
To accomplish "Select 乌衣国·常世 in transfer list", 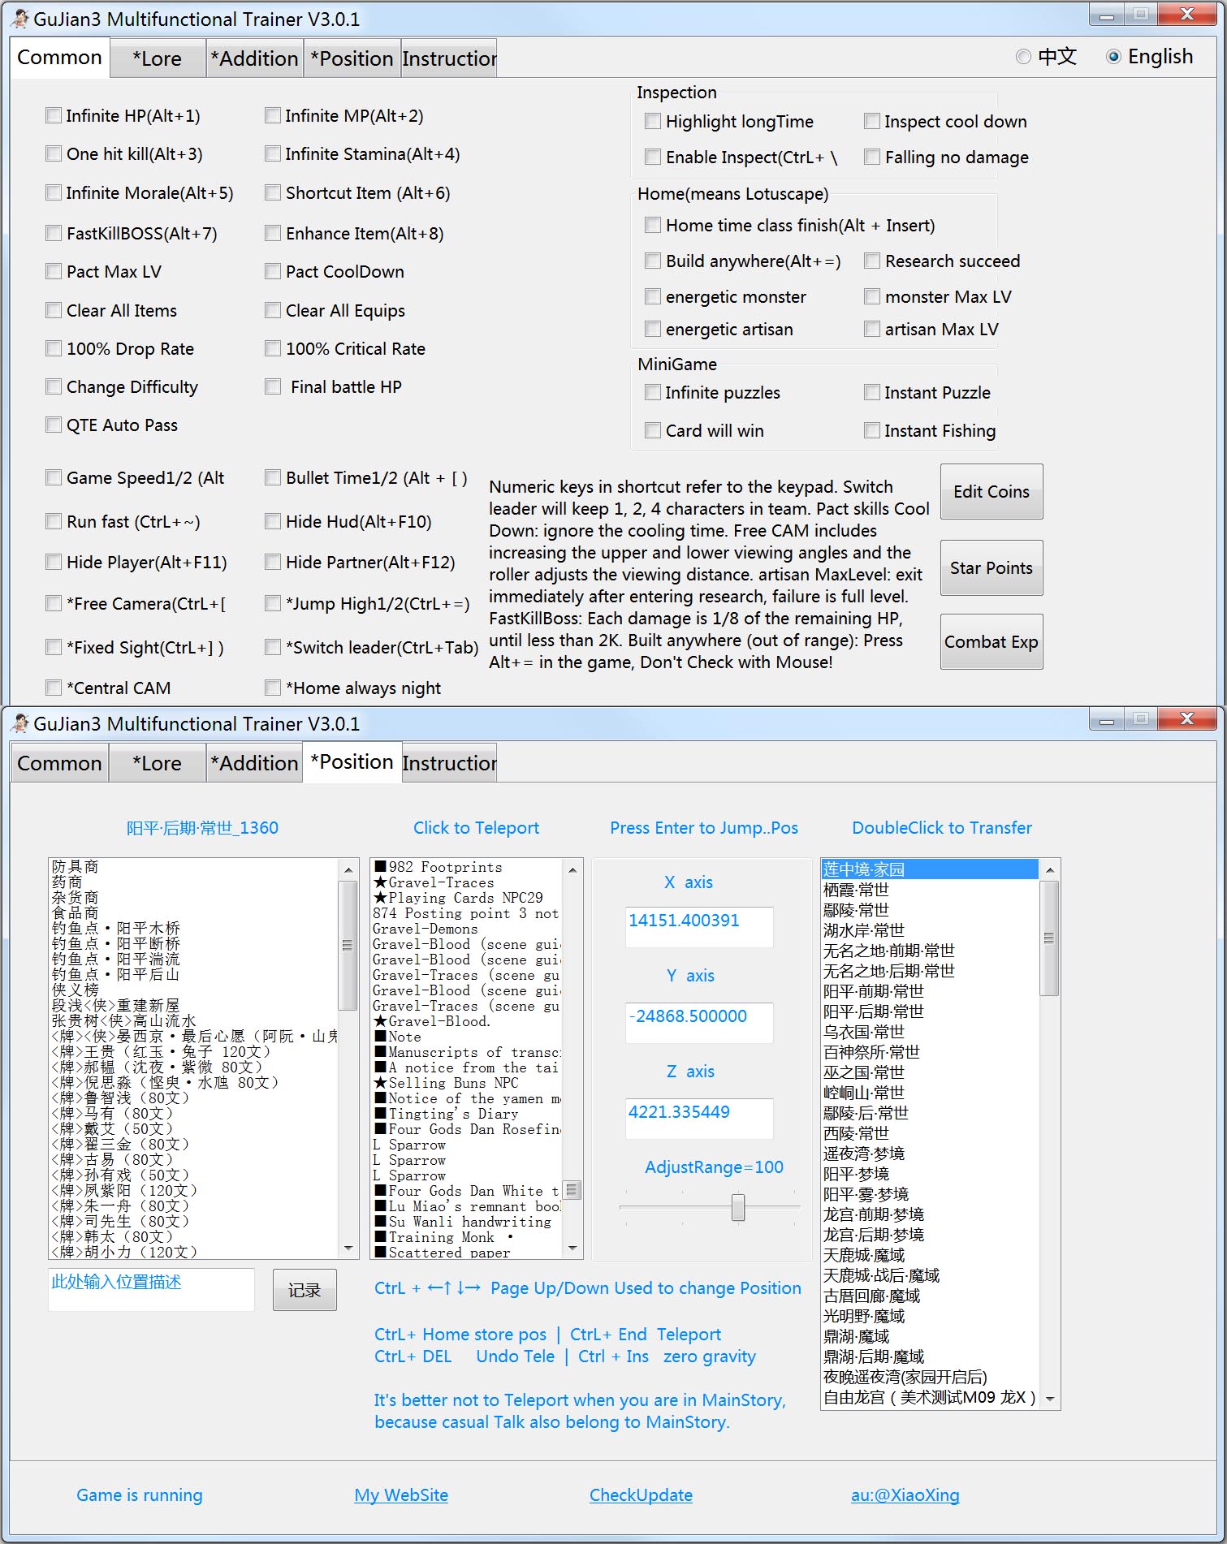I will [x=930, y=1031].
